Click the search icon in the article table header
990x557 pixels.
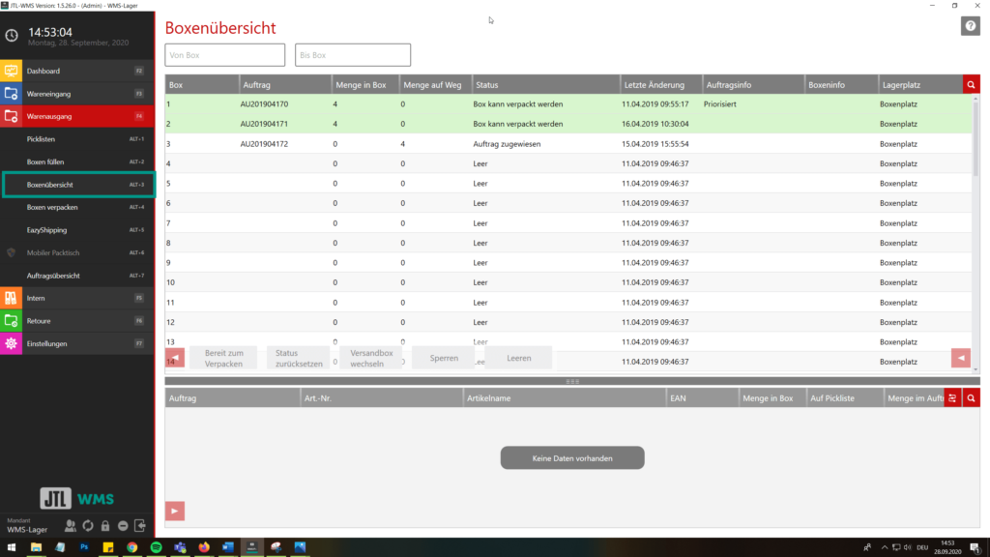pyautogui.click(x=971, y=397)
